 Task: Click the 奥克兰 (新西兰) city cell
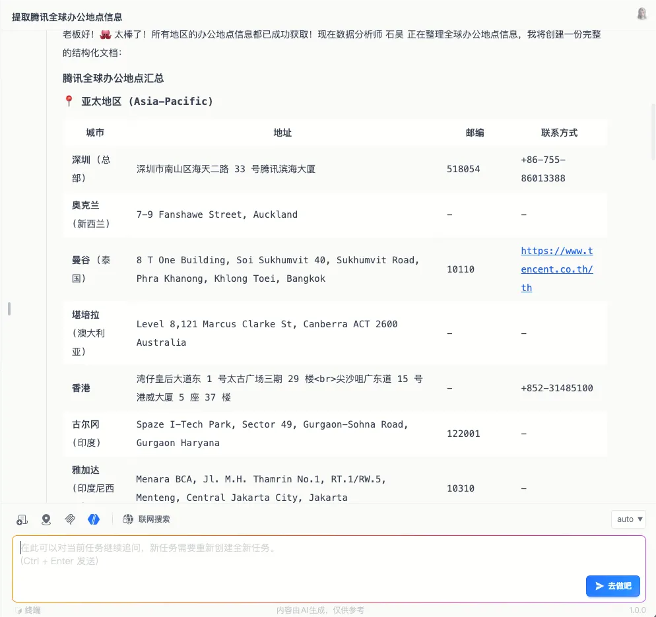click(x=91, y=214)
